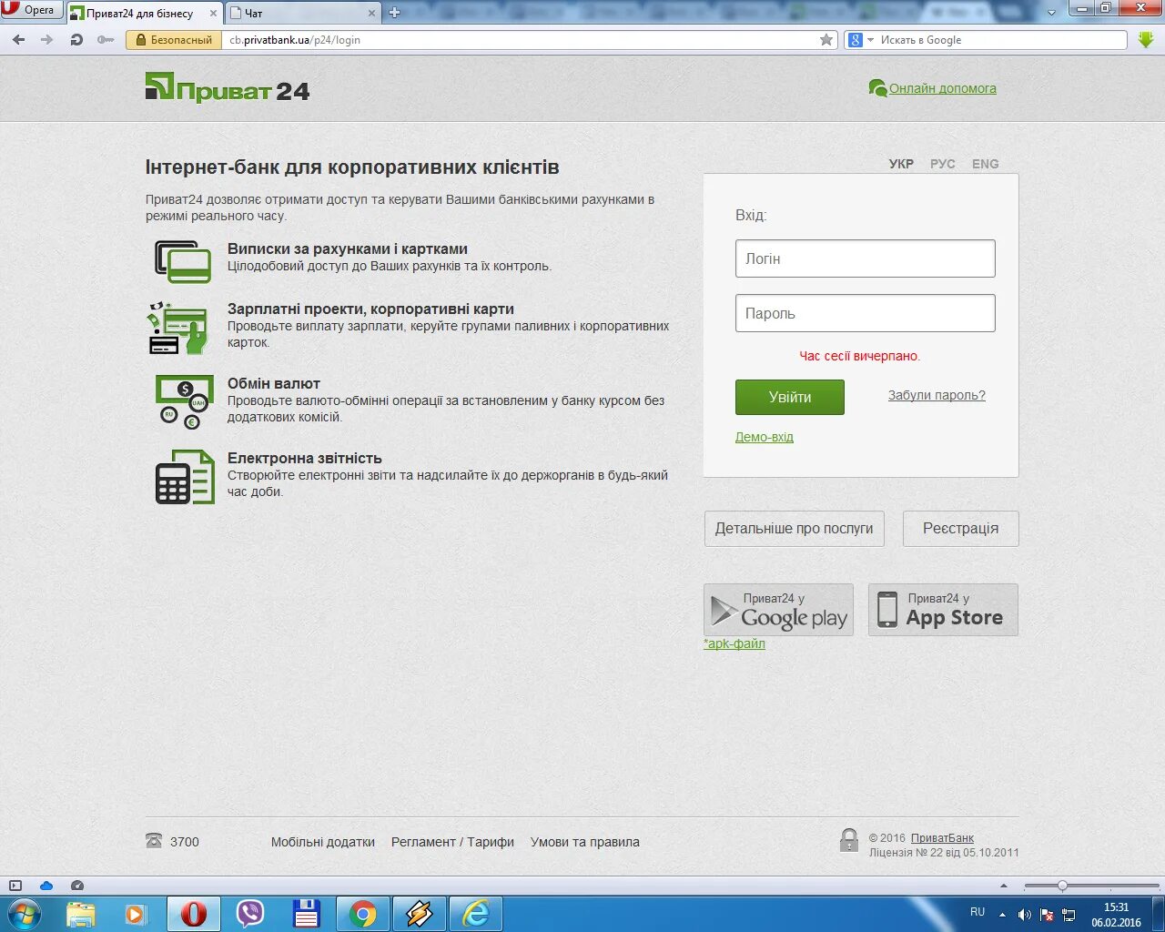Download the *apk-файл link
The width and height of the screenshot is (1165, 932).
pos(734,643)
